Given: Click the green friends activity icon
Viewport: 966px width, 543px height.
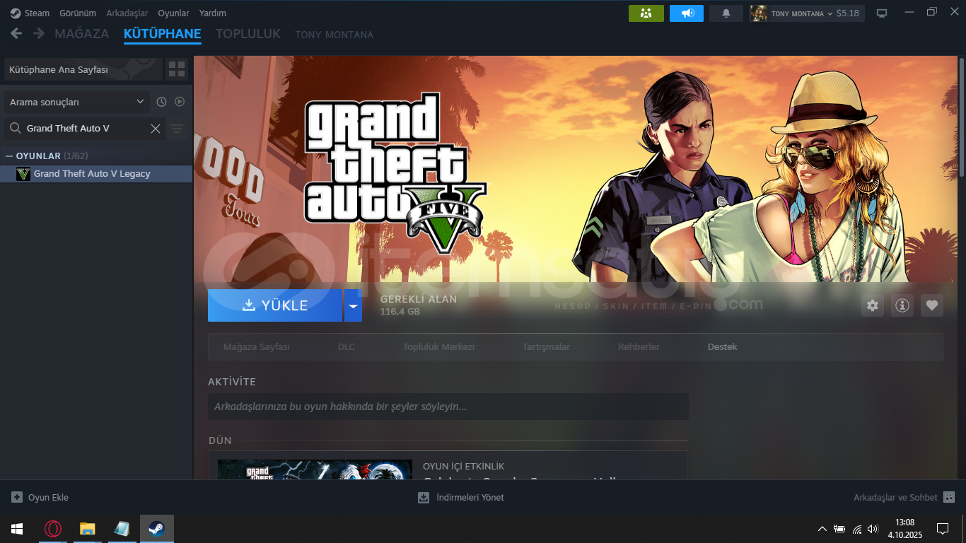Looking at the screenshot, I should 646,13.
